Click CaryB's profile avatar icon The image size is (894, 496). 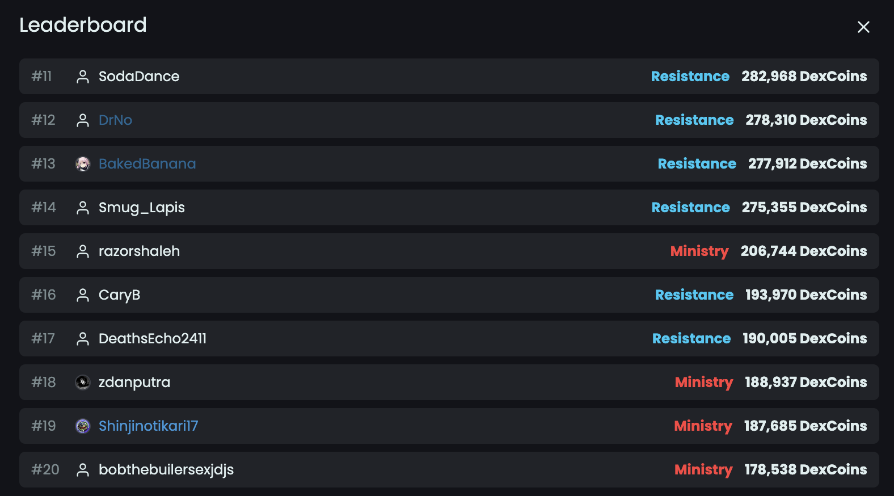click(83, 295)
